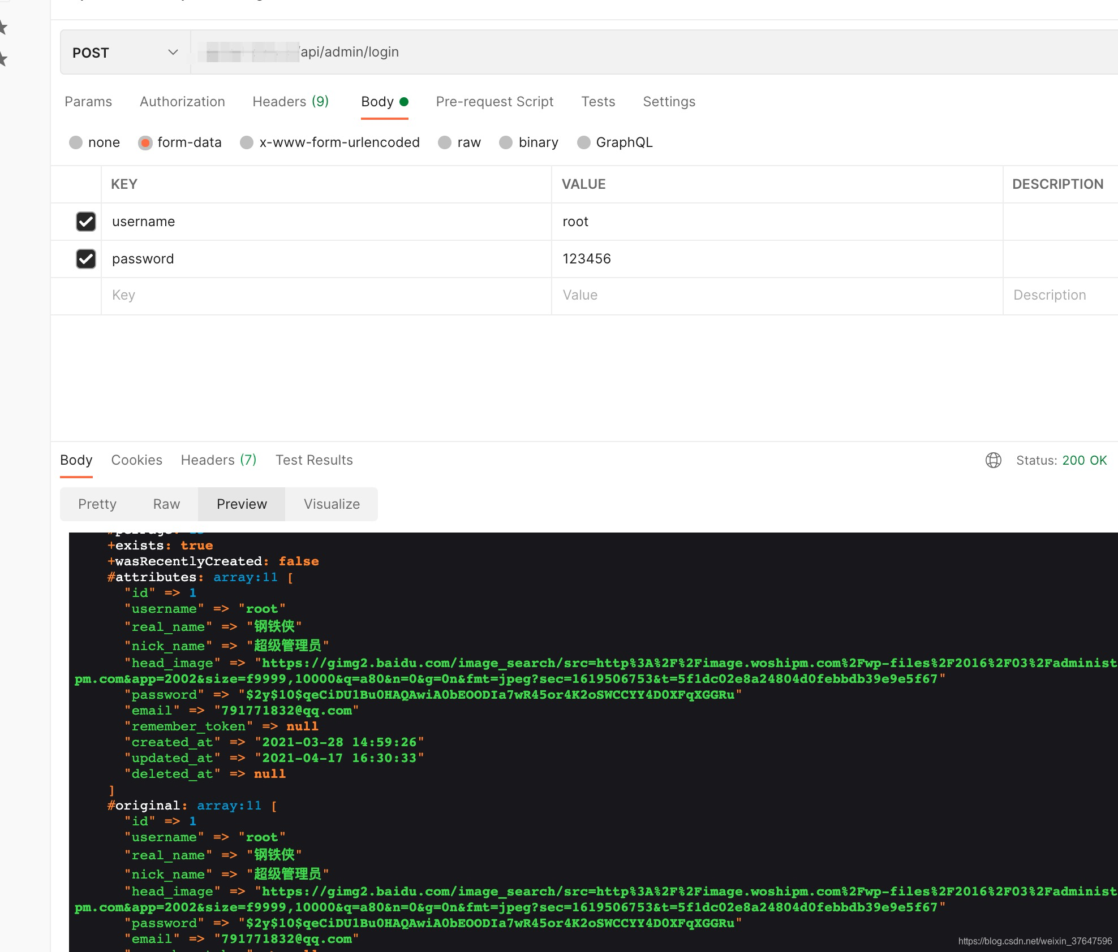The height and width of the screenshot is (952, 1118).
Task: Toggle the password checkbox off
Action: (x=84, y=258)
